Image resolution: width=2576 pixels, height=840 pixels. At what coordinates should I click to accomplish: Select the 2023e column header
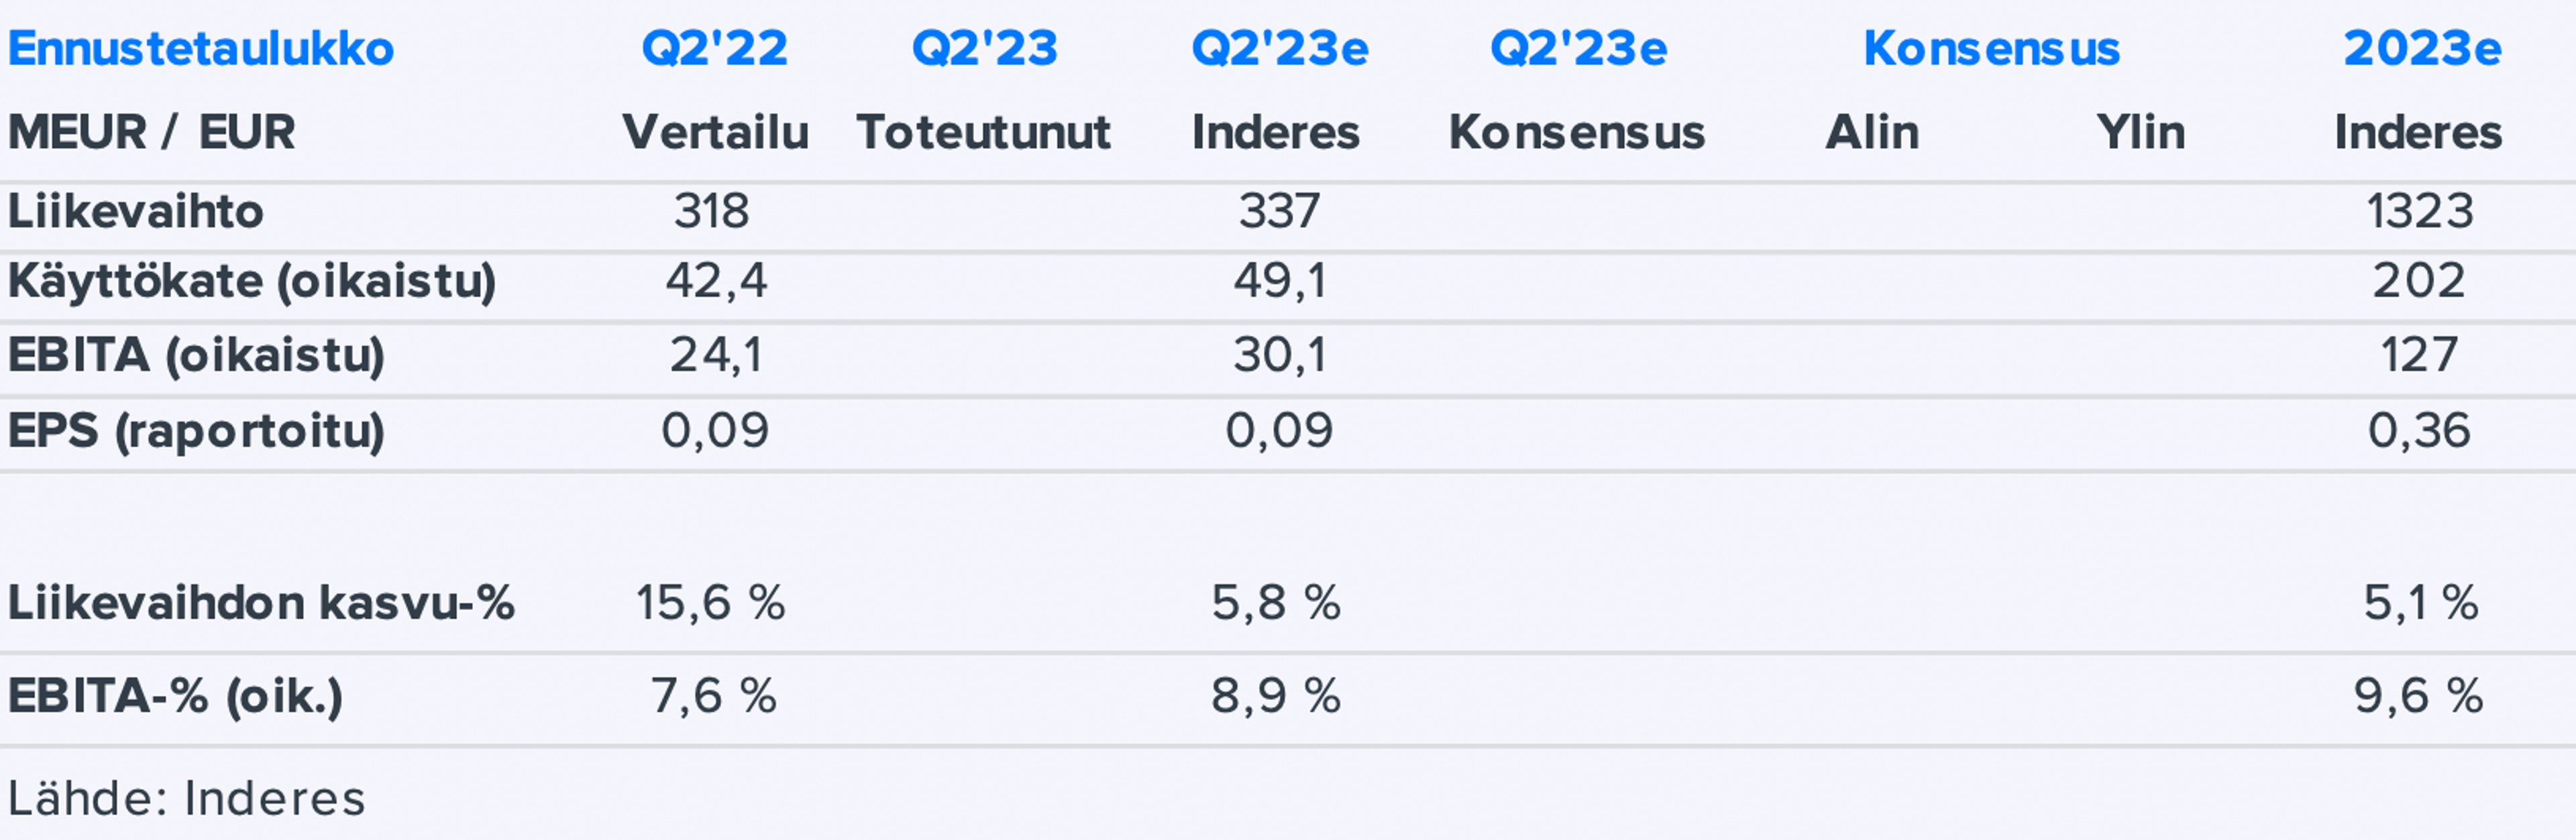(2421, 49)
